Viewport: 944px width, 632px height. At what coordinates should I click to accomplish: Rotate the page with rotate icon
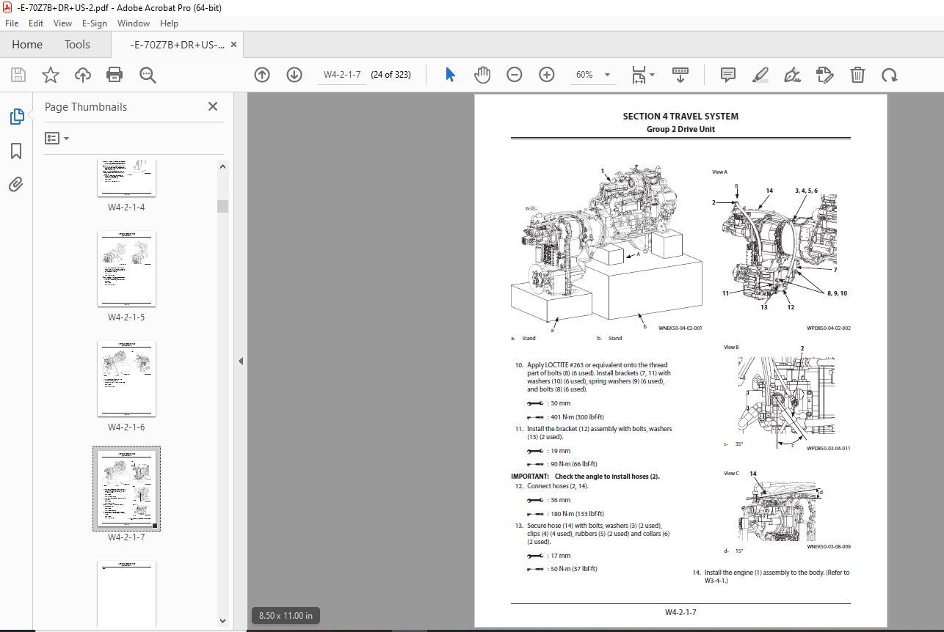click(890, 75)
